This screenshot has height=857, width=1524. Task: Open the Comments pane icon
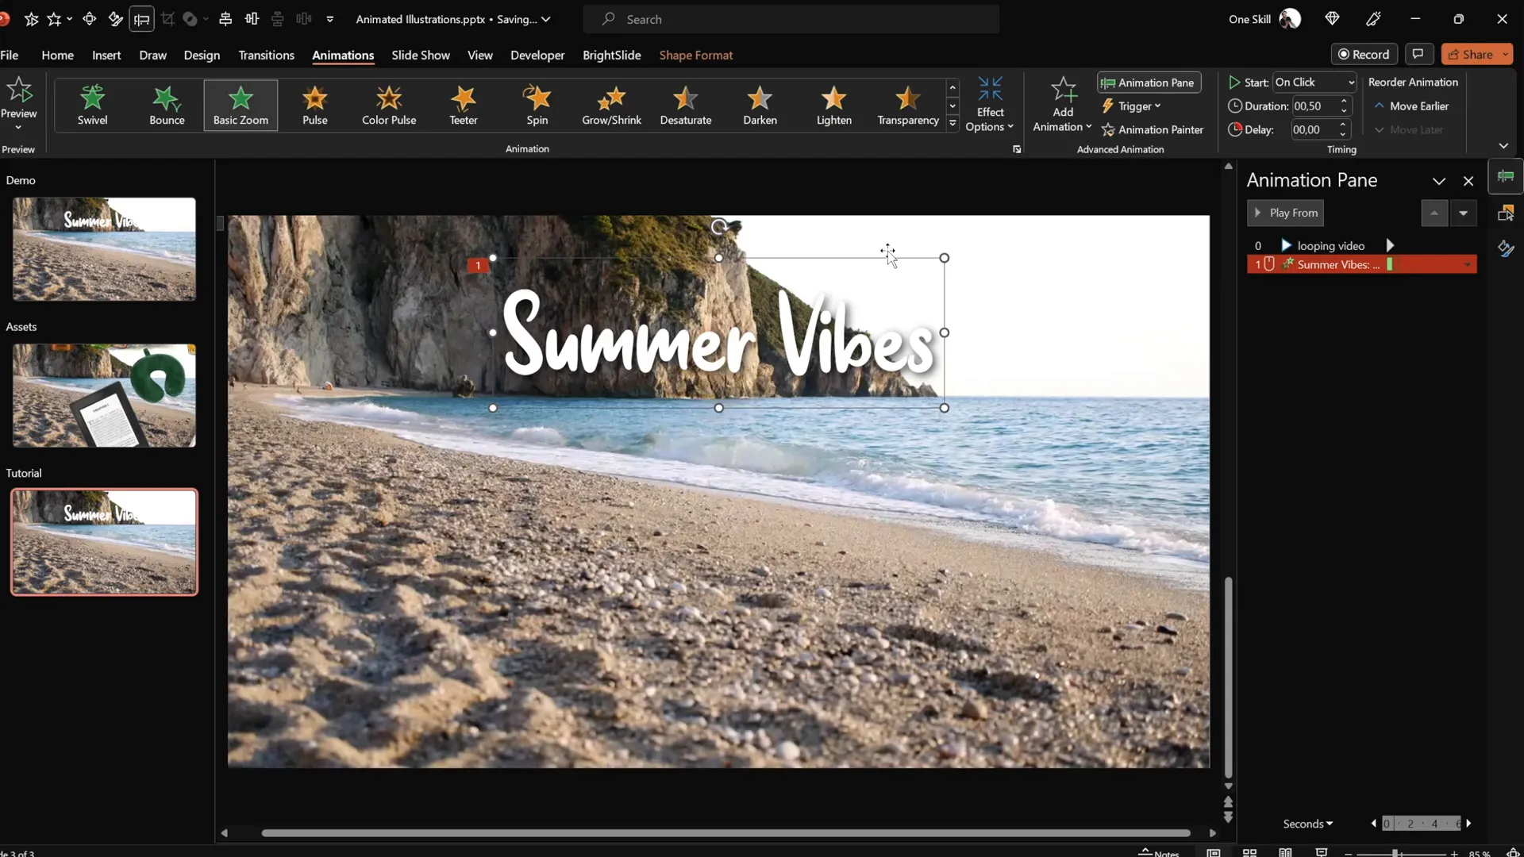pyautogui.click(x=1418, y=54)
